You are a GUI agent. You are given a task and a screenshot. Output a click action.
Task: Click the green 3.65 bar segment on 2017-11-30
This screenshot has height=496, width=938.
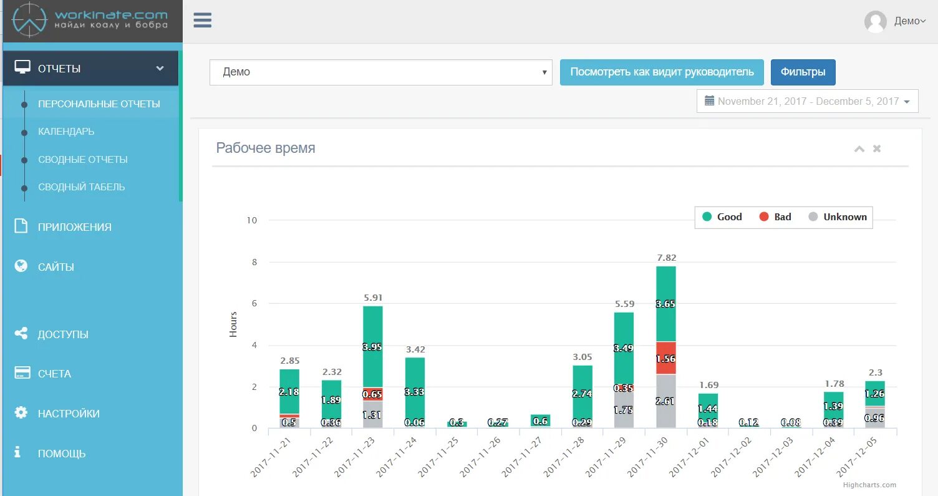coord(666,304)
